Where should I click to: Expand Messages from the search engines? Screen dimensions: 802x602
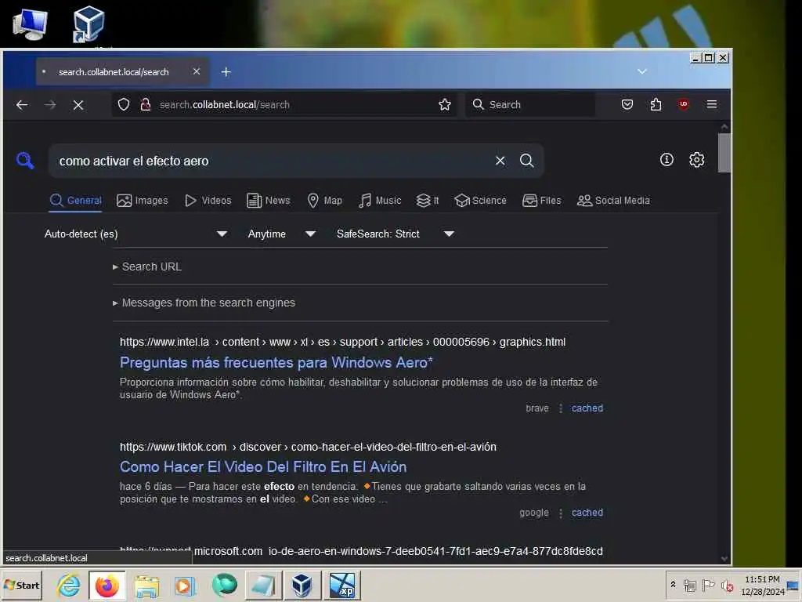pos(204,303)
